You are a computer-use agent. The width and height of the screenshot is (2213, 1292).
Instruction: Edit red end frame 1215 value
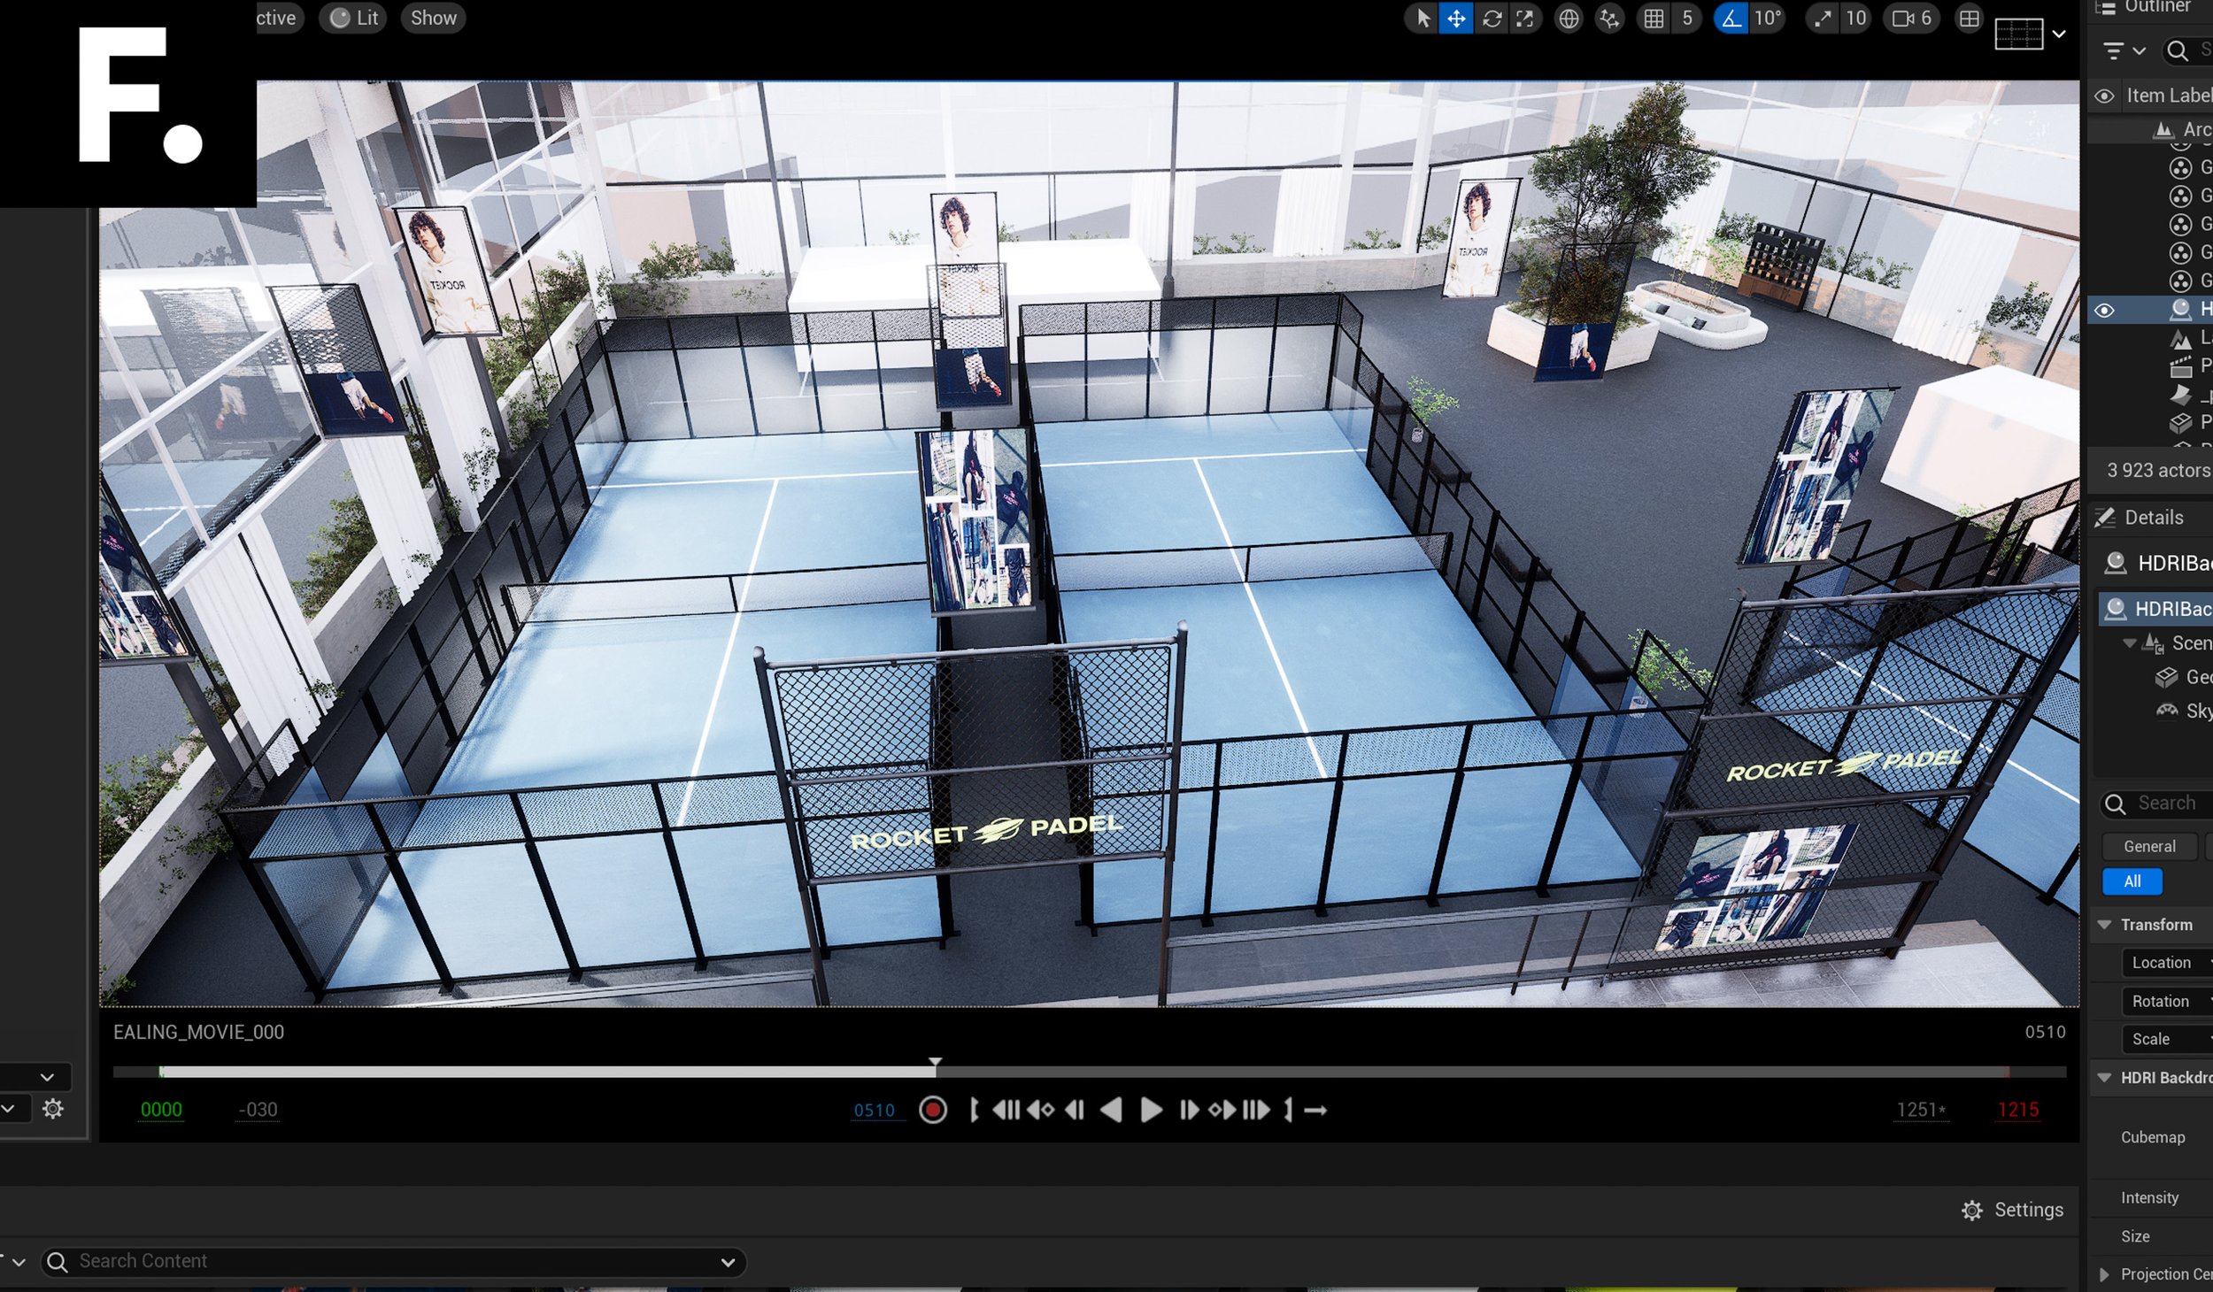pos(2018,1110)
